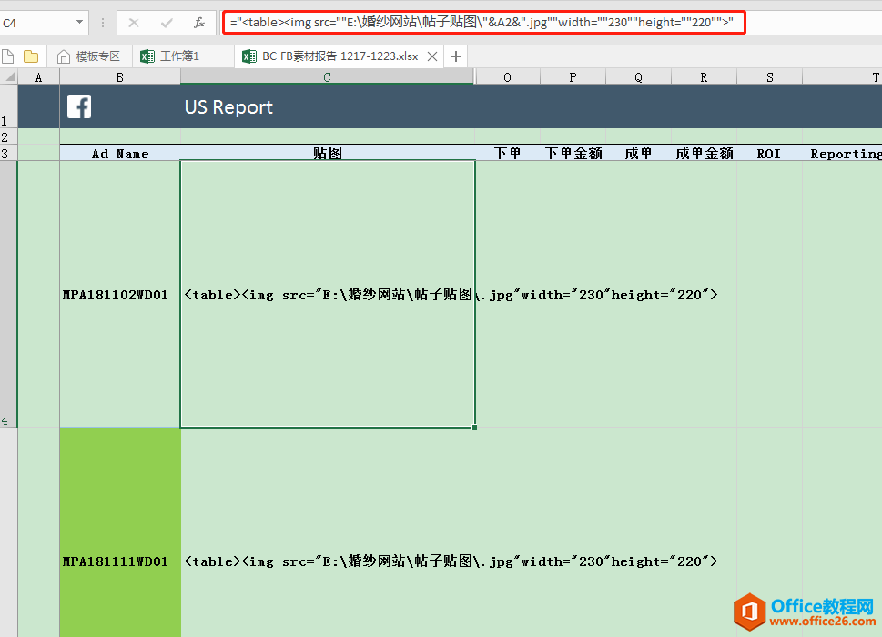Select cell MPA181102WD01
The width and height of the screenshot is (882, 637).
click(x=120, y=295)
